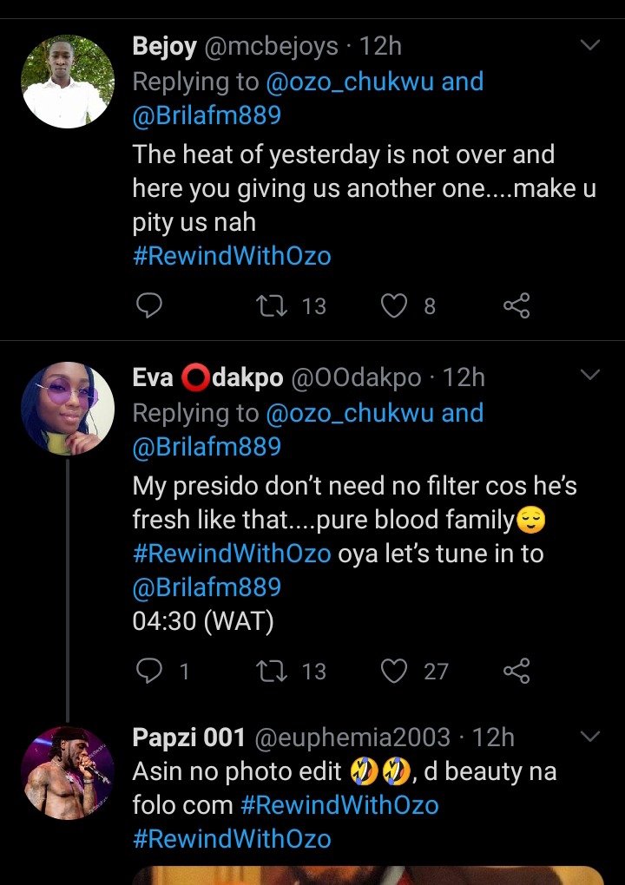
Task: Open @Brilafm889 mention in Eva's tweet text
Action: (x=207, y=587)
